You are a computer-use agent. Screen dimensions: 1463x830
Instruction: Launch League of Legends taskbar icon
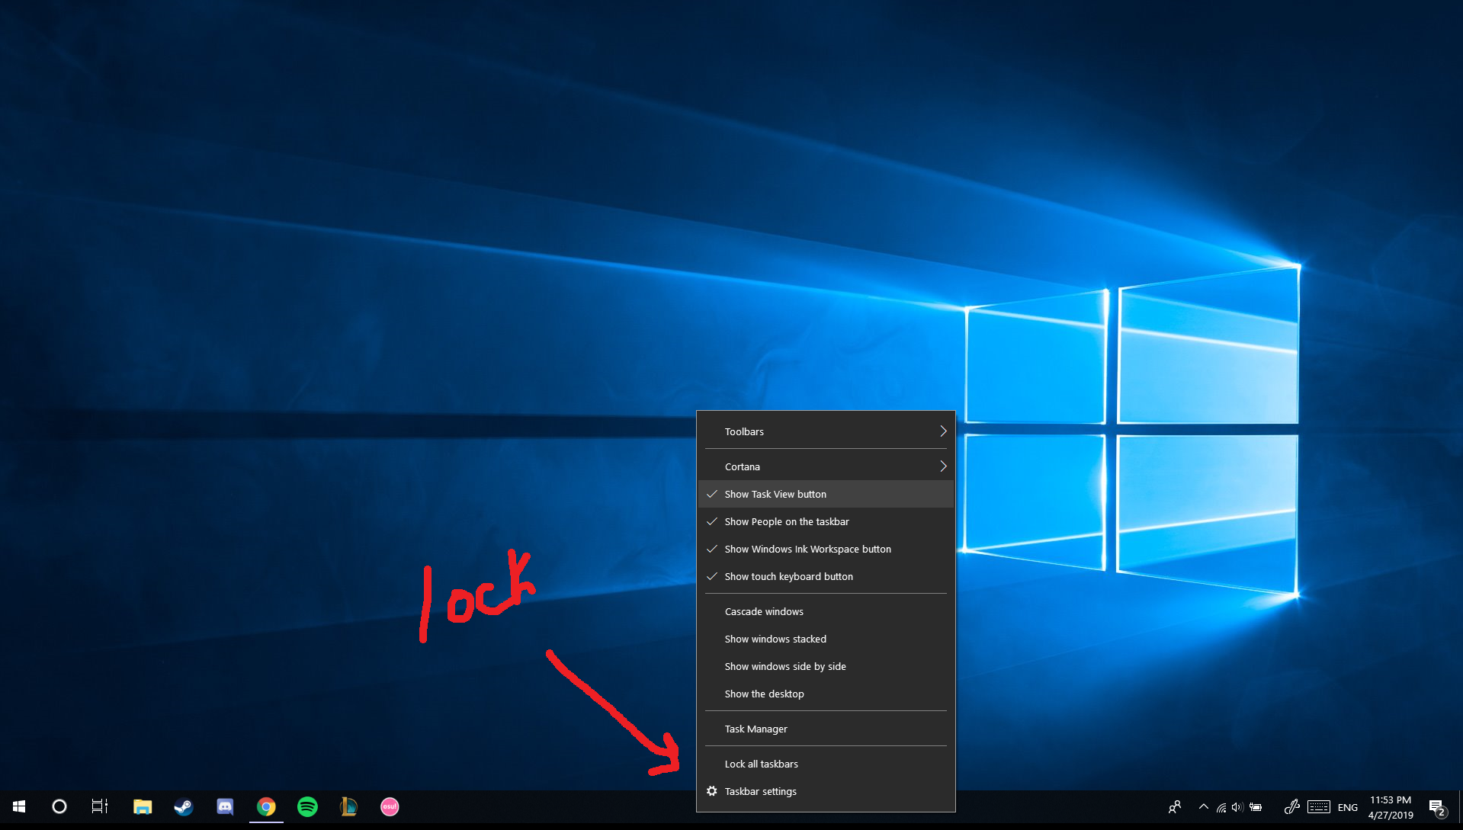pyautogui.click(x=348, y=806)
